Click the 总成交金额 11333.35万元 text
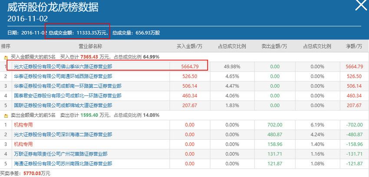 (79, 33)
